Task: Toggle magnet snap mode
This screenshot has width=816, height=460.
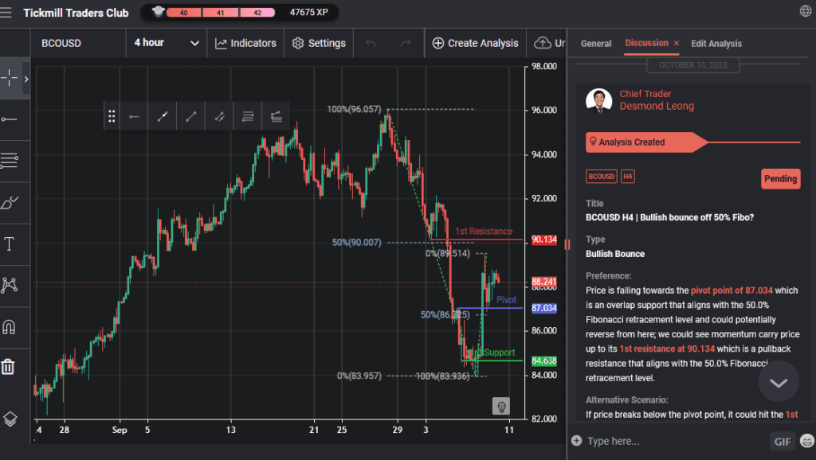Action: coord(11,326)
